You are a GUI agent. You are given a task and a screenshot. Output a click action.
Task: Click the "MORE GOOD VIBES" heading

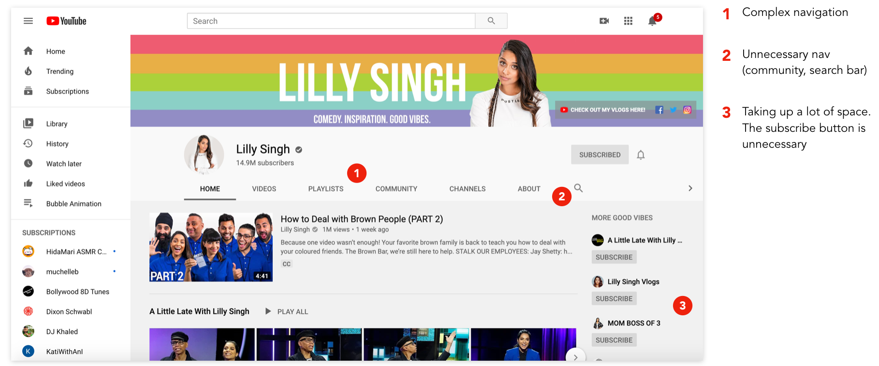coord(622,218)
